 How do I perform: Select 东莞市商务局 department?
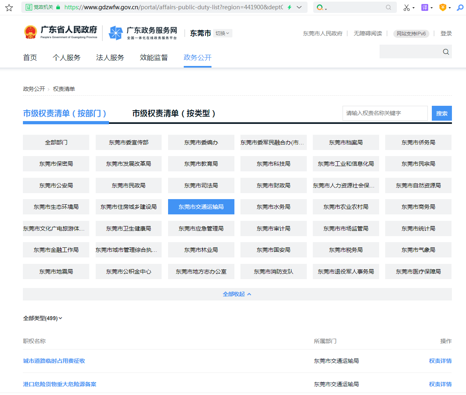coord(418,207)
